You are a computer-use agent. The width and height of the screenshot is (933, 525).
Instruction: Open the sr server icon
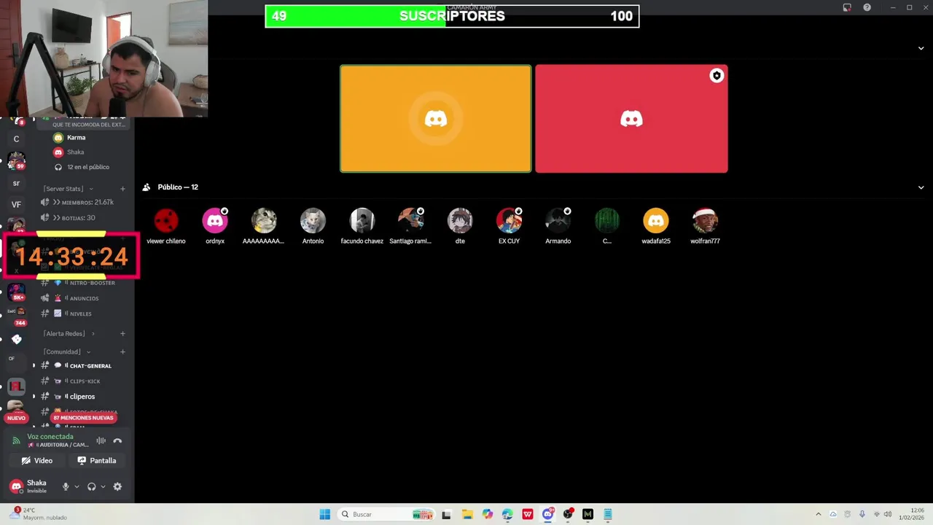16,183
